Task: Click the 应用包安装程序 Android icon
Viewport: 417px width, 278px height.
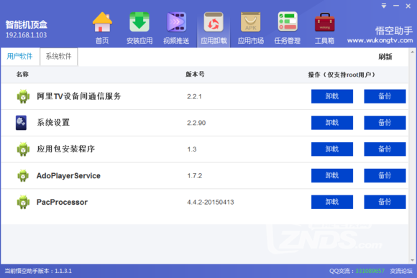Action: [23, 149]
